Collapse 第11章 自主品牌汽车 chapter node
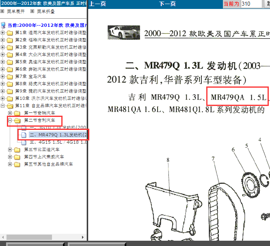The width and height of the screenshot is (270, 246). point(2,106)
